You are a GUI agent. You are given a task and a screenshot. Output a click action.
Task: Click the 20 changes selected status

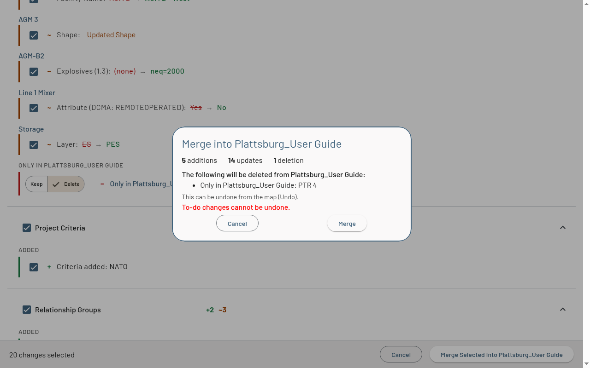click(42, 355)
